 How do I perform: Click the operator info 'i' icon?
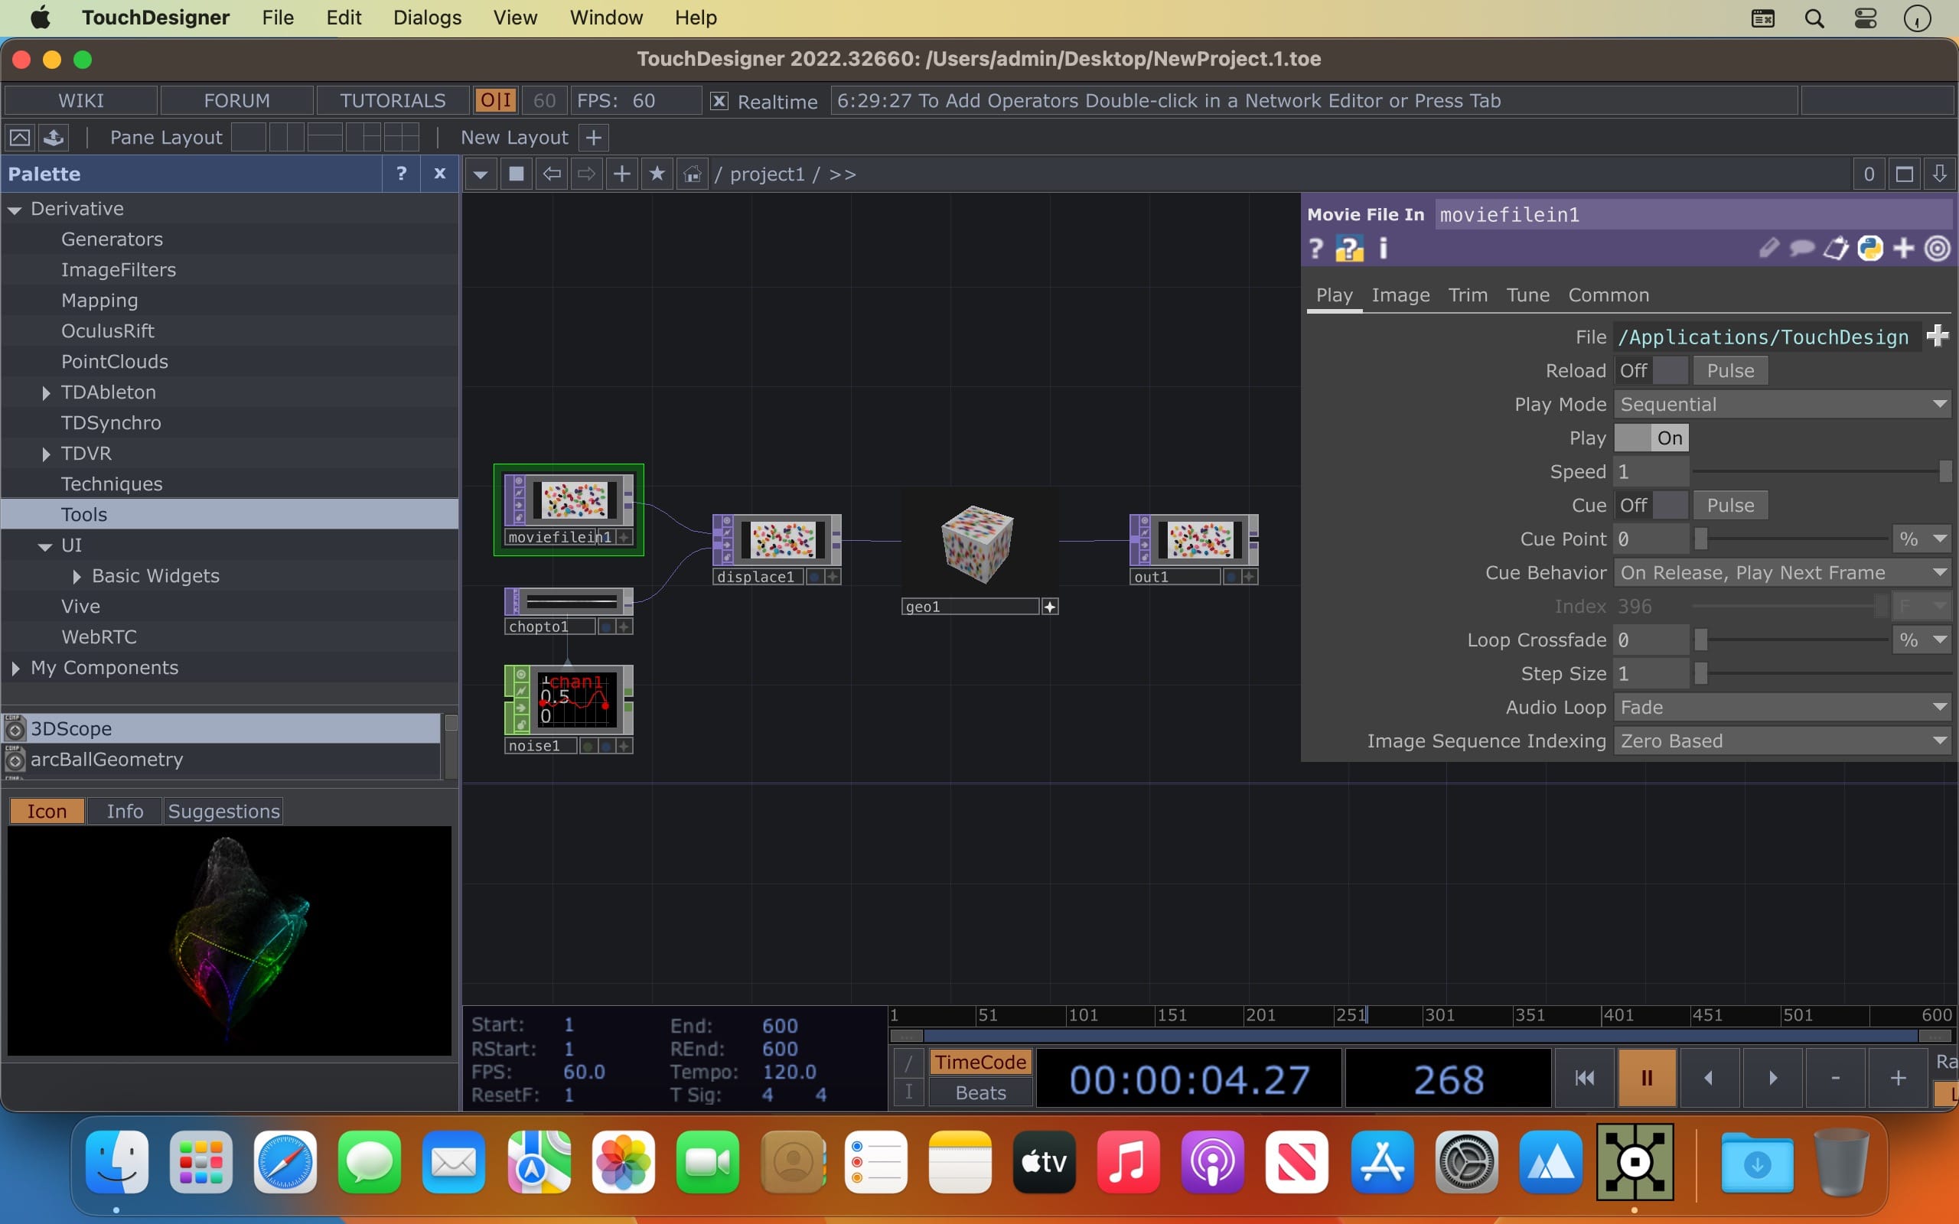pos(1384,249)
